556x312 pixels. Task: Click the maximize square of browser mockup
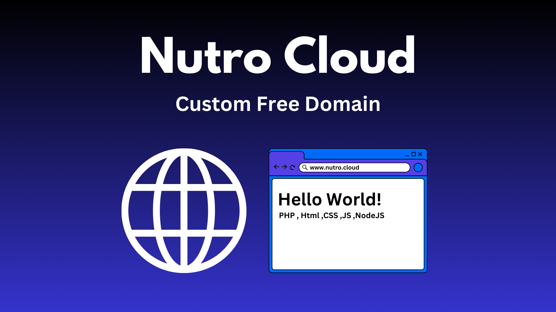click(414, 154)
